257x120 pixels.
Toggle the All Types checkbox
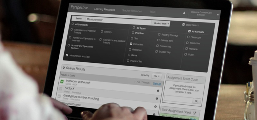134,27
